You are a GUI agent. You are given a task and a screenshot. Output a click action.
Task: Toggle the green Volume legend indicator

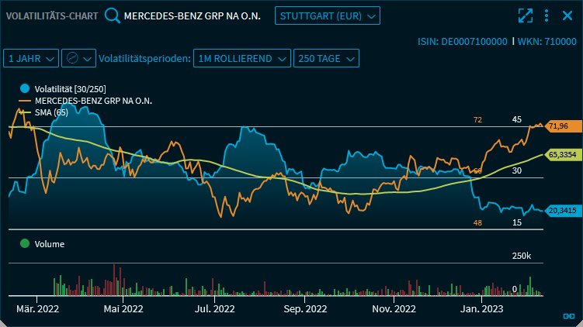[x=25, y=243]
